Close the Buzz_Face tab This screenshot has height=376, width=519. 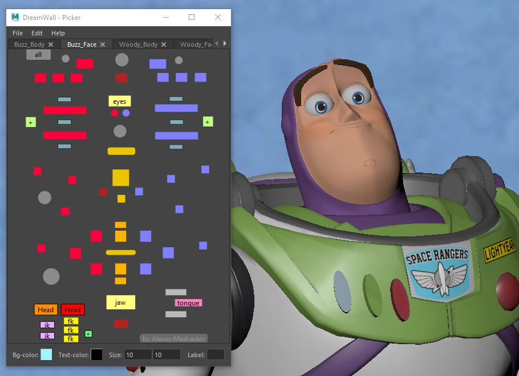(x=103, y=44)
